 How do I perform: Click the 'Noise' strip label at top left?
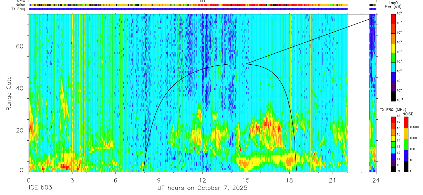(21, 5)
